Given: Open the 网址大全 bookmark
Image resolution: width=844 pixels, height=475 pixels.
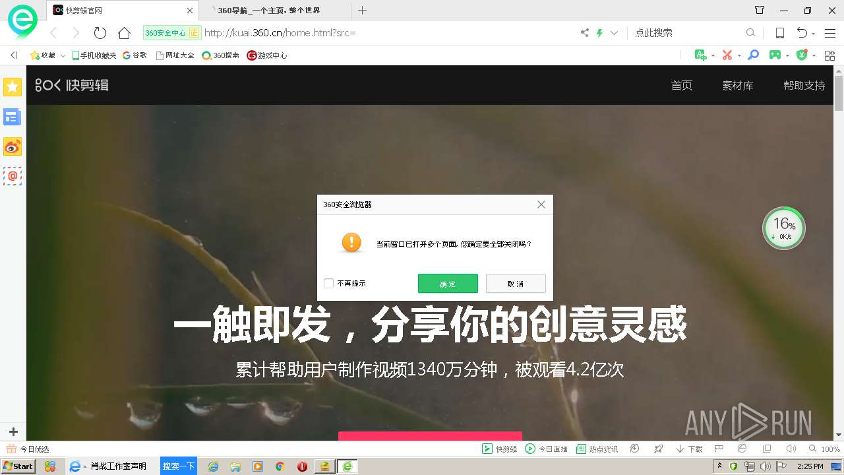Looking at the screenshot, I should click(175, 55).
